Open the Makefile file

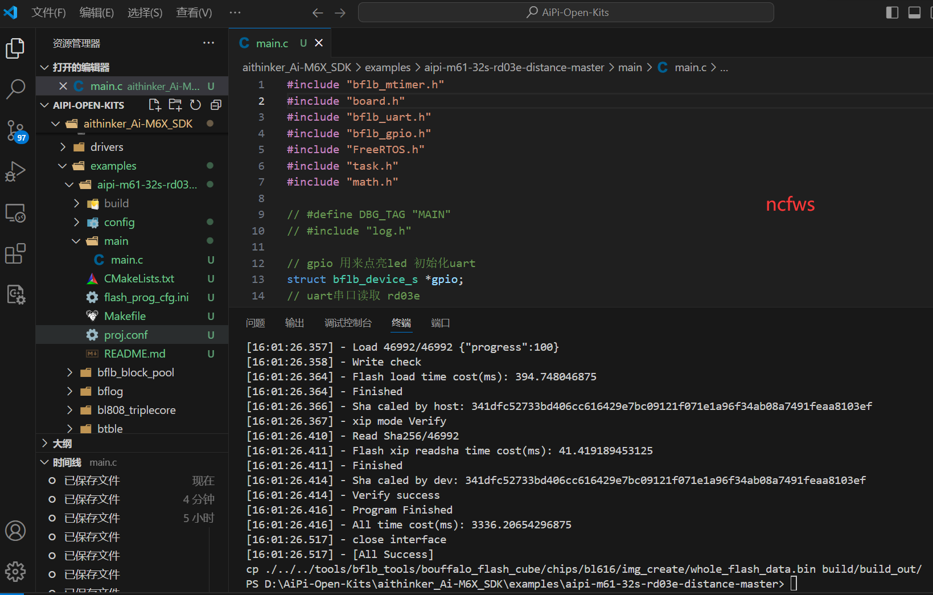(132, 316)
